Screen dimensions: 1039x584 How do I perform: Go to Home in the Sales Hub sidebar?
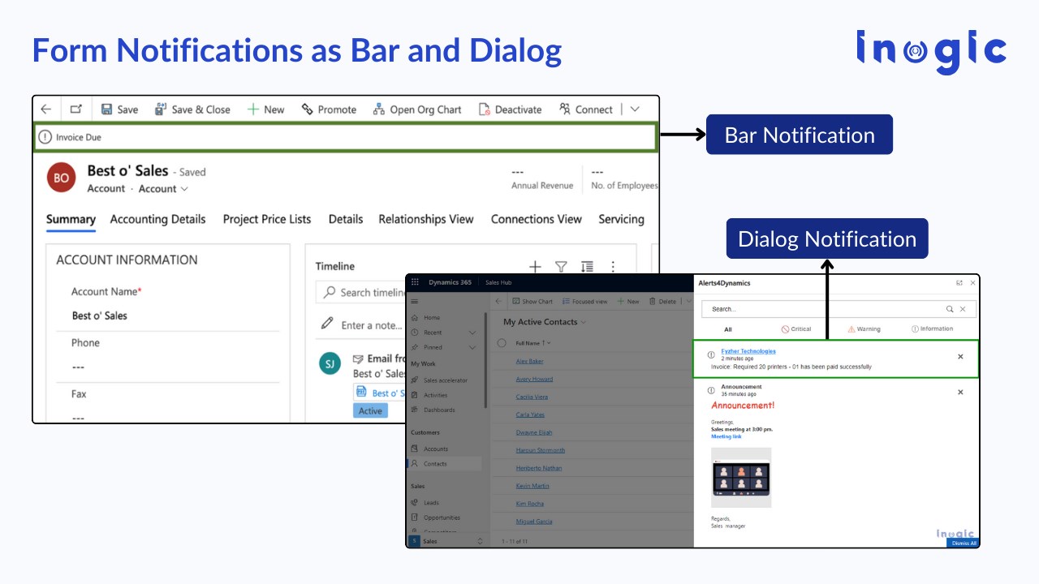pos(431,317)
